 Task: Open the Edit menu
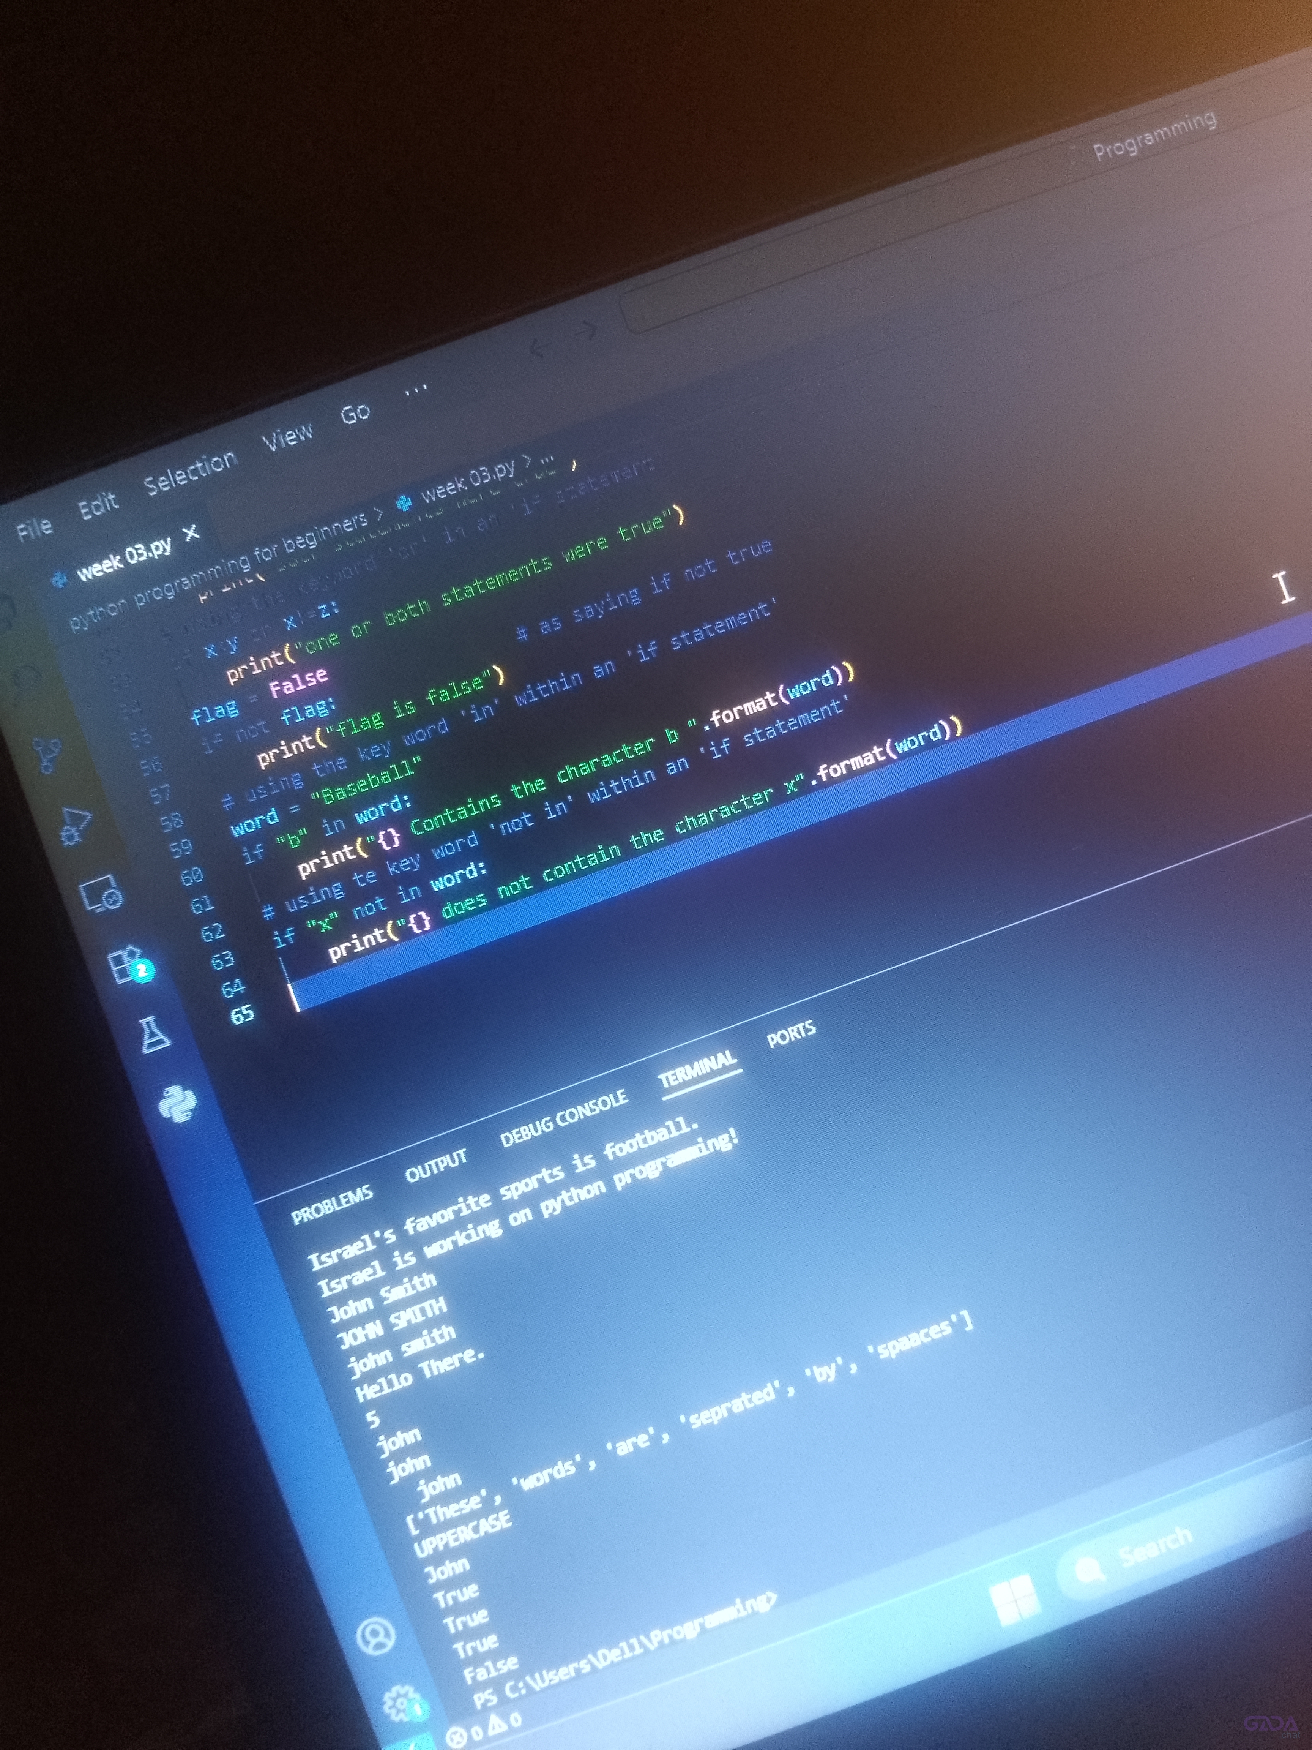pos(98,505)
